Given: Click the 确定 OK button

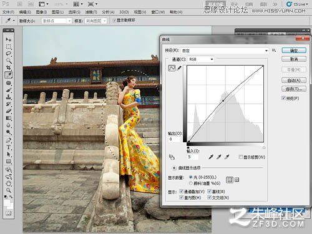Looking at the screenshot, I should (x=294, y=51).
